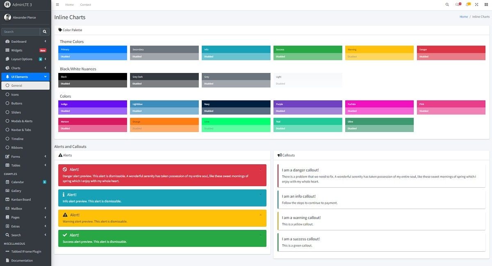The height and width of the screenshot is (266, 492).
Task: Collapse the UI Elements sidebar menu
Action: [20, 77]
